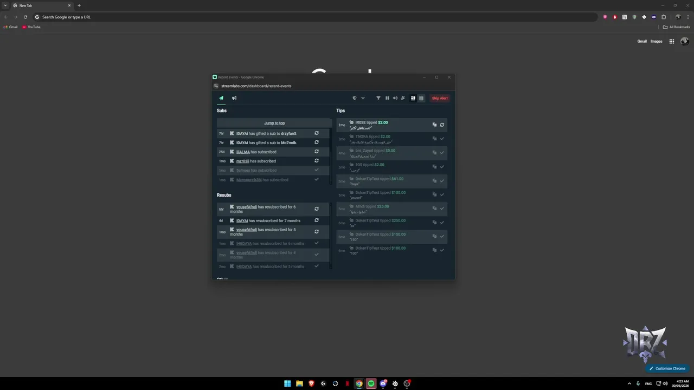This screenshot has height=390, width=694.
Task: Open the Google apps grid
Action: pos(671,41)
